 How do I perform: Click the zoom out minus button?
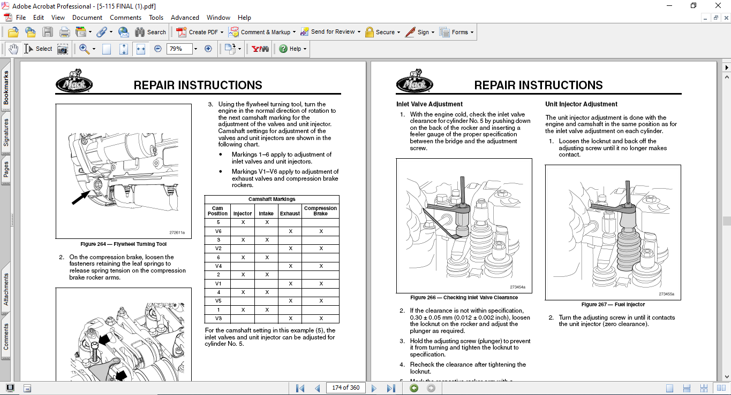tap(158, 49)
